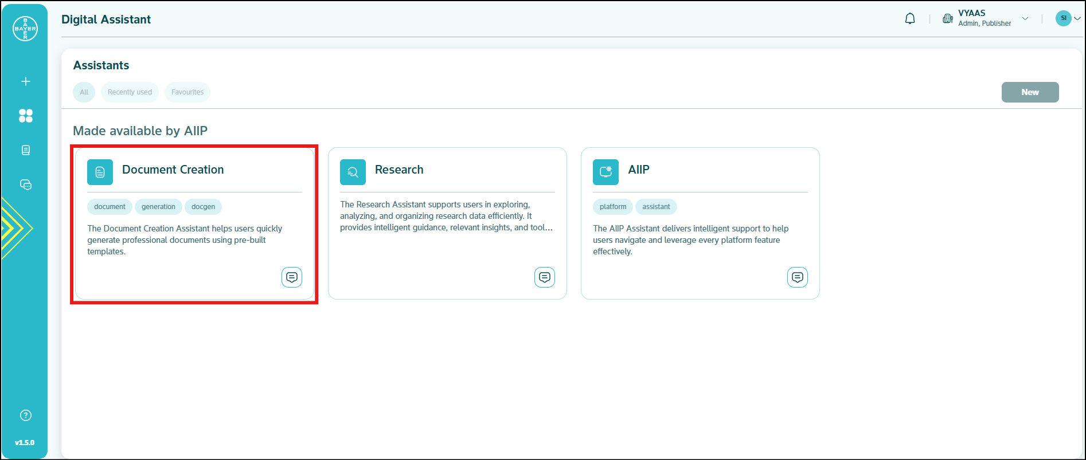Click the plus icon in the sidebar
The width and height of the screenshot is (1086, 460).
pyautogui.click(x=25, y=81)
